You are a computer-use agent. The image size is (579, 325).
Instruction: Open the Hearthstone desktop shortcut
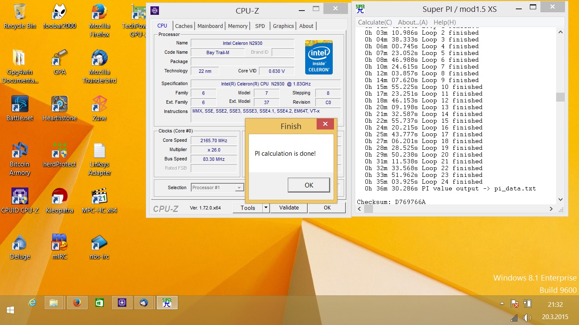click(59, 109)
